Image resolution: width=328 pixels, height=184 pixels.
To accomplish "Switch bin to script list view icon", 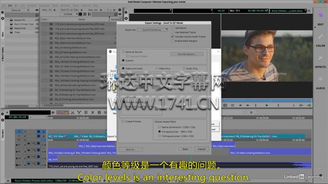I will [89, 14].
